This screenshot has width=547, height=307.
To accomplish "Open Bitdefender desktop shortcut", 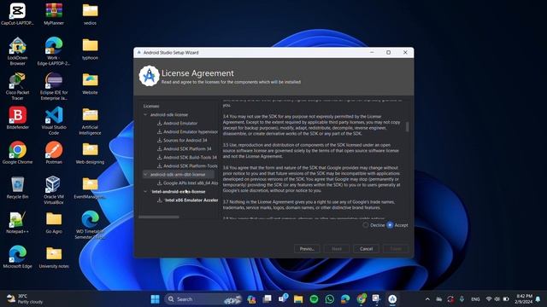I will (17, 119).
